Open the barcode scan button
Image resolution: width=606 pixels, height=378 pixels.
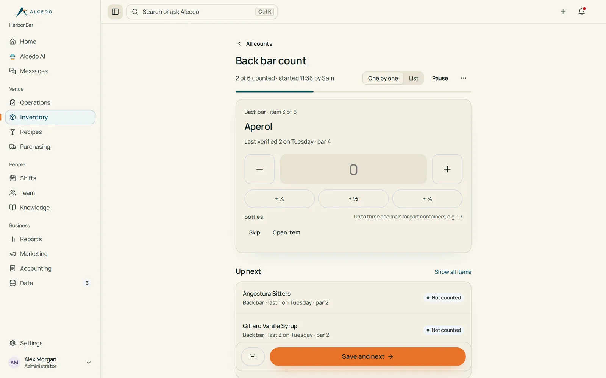pos(253,356)
